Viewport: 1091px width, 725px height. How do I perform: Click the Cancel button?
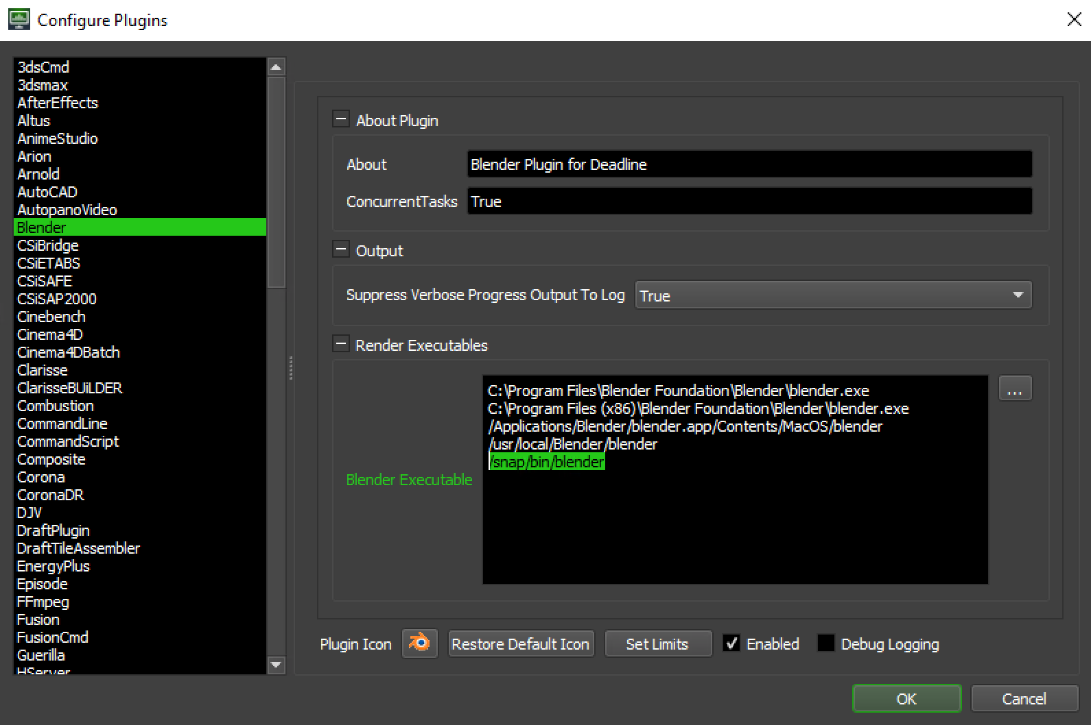point(1024,698)
